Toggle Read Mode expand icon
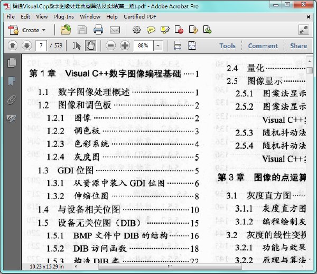 click(x=304, y=30)
